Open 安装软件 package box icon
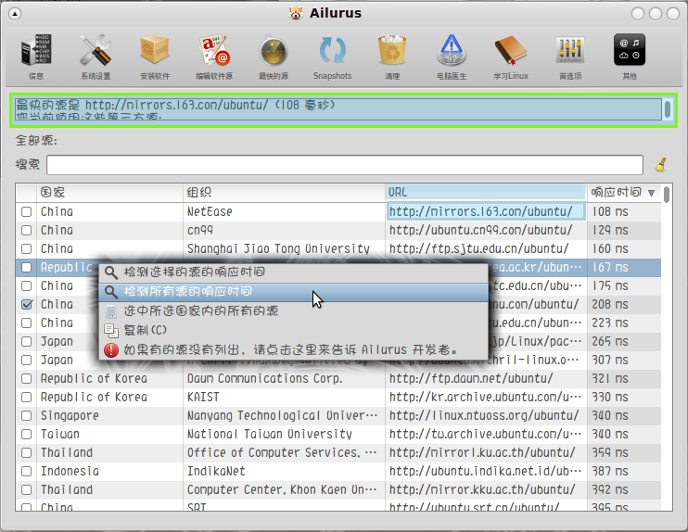Viewport: 688px width, 532px height. click(155, 50)
